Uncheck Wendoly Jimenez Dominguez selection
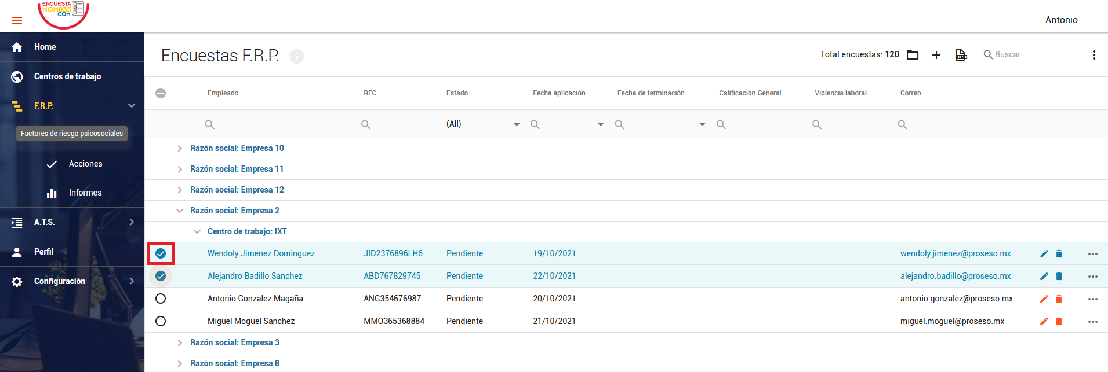 [x=161, y=253]
